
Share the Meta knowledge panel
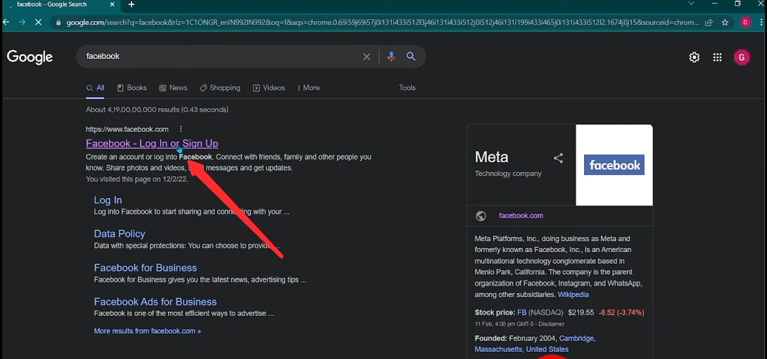[x=558, y=158]
